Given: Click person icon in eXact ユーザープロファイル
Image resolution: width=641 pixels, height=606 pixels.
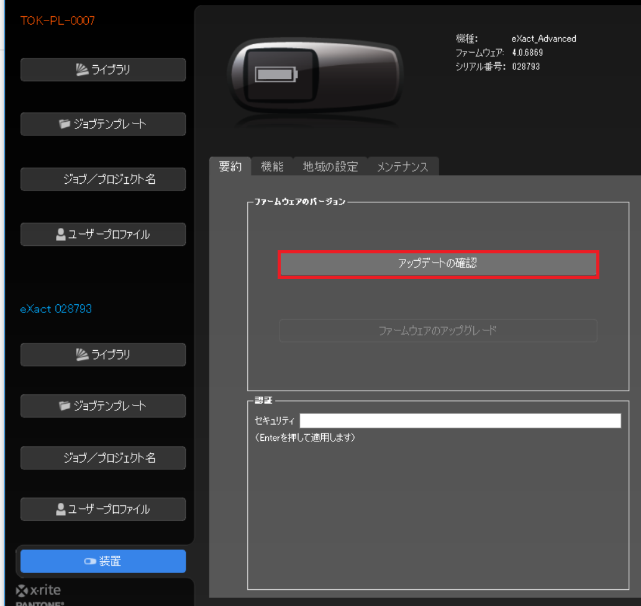Looking at the screenshot, I should 60,509.
